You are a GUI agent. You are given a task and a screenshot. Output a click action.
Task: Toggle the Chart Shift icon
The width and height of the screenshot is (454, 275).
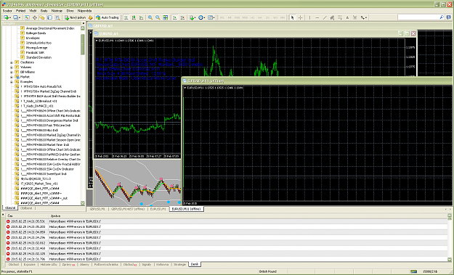(x=182, y=17)
